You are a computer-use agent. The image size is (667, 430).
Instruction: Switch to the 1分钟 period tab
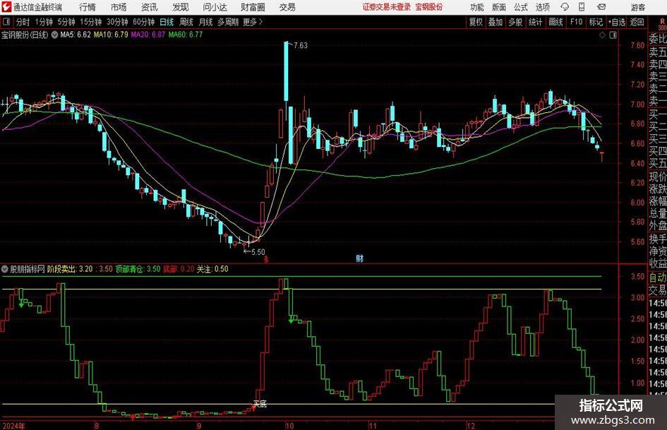(x=43, y=22)
